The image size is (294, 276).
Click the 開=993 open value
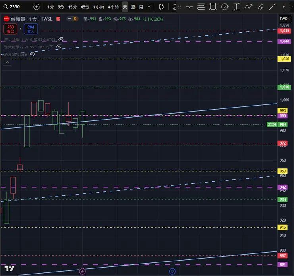coord(90,19)
